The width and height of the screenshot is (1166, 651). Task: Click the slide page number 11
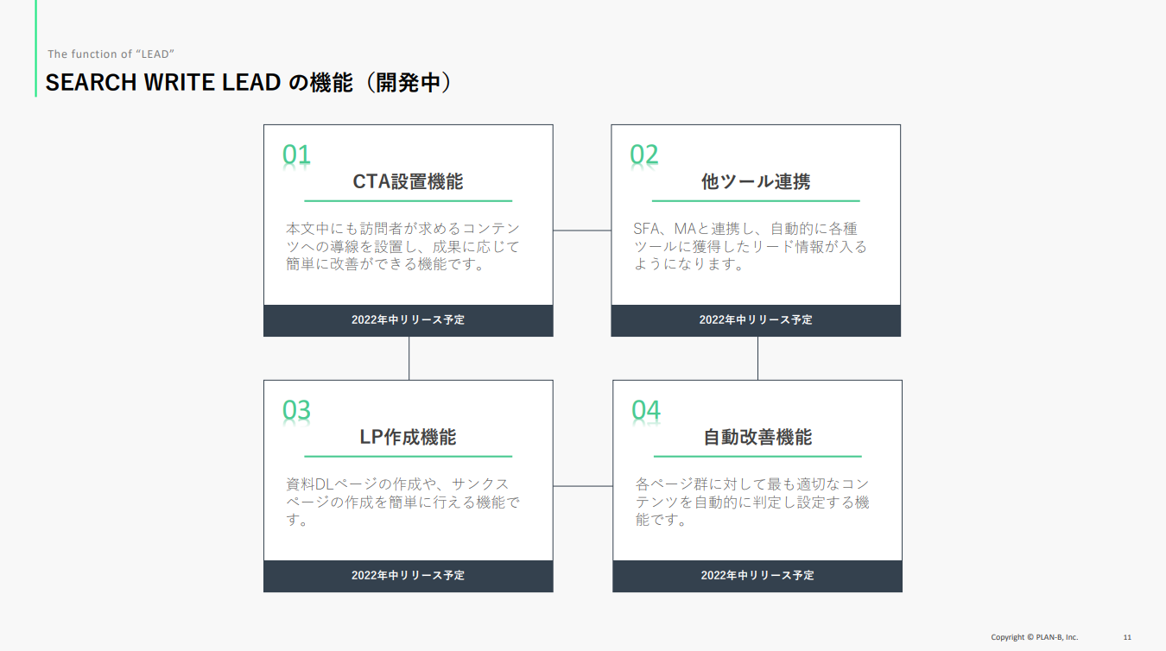(1127, 637)
